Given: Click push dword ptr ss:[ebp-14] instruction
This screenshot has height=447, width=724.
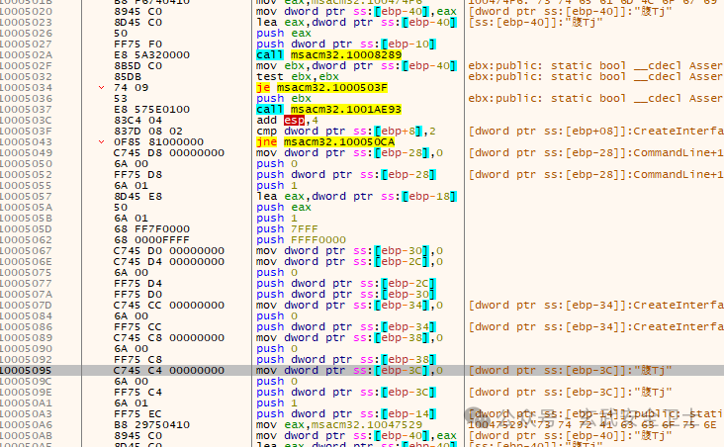Looking at the screenshot, I should 346,414.
